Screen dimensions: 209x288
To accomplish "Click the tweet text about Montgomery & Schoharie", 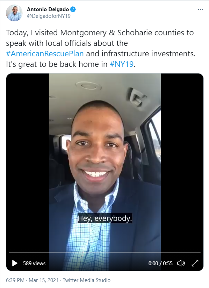I will coord(101,48).
